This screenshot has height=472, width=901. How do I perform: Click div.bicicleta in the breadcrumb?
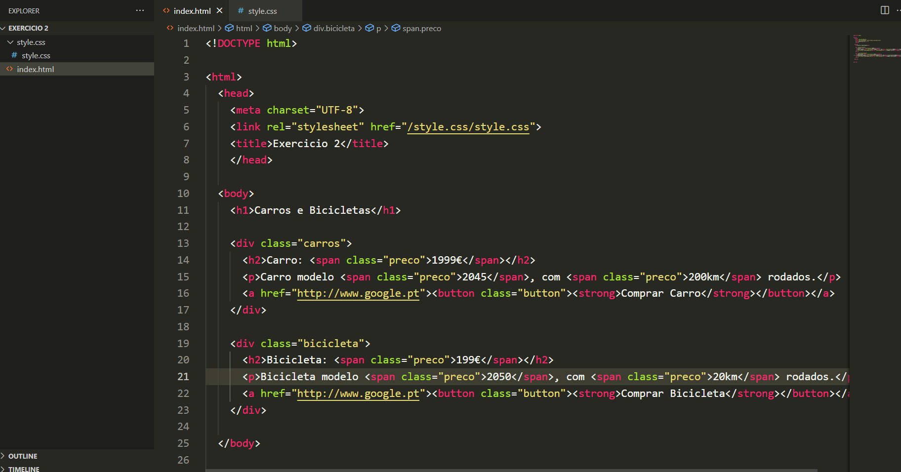[x=334, y=29]
